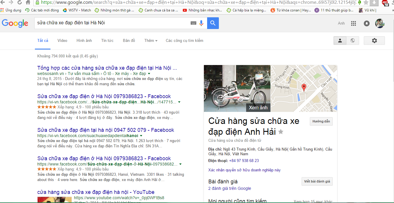The image size is (394, 203).
Task: Toggle the save star beside Anh Hải
Action: click(x=281, y=132)
